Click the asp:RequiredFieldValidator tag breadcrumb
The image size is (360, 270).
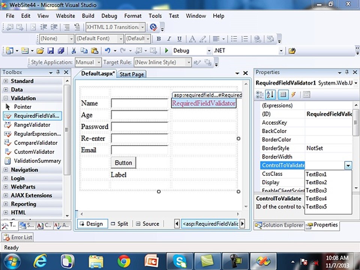click(x=210, y=223)
